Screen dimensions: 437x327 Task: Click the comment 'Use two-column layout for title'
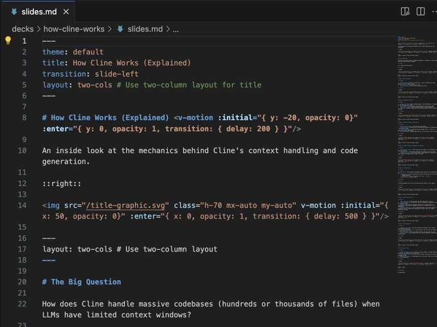pyautogui.click(x=193, y=85)
